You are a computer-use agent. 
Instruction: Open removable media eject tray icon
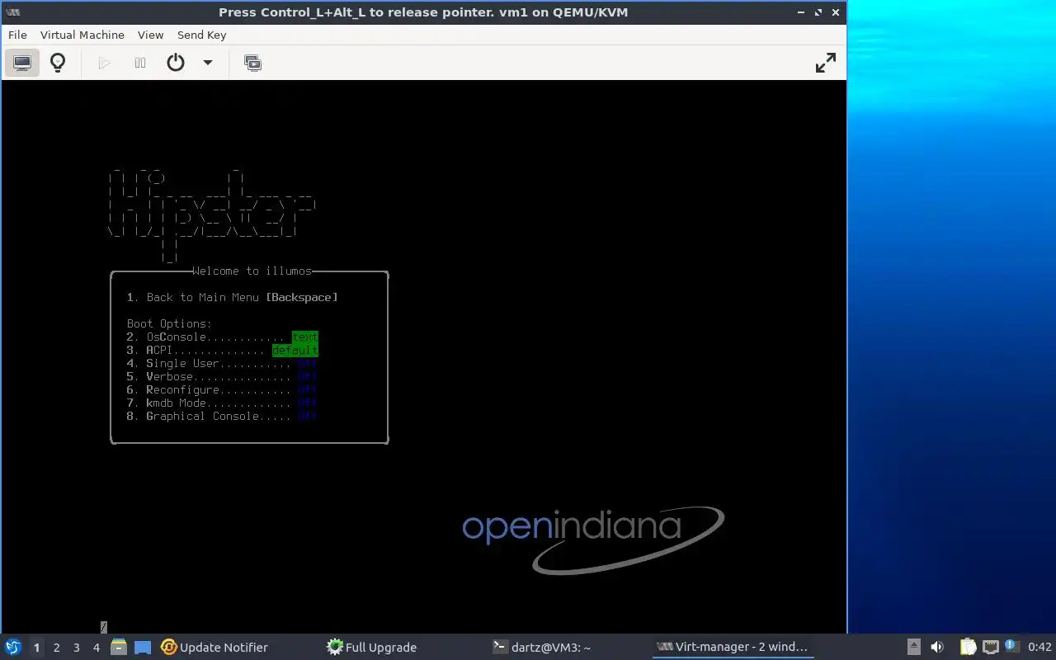914,647
